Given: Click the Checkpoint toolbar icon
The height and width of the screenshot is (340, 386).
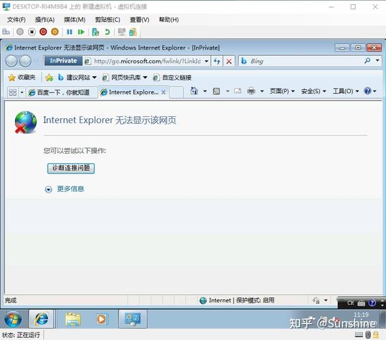Looking at the screenshot, I should [95, 32].
